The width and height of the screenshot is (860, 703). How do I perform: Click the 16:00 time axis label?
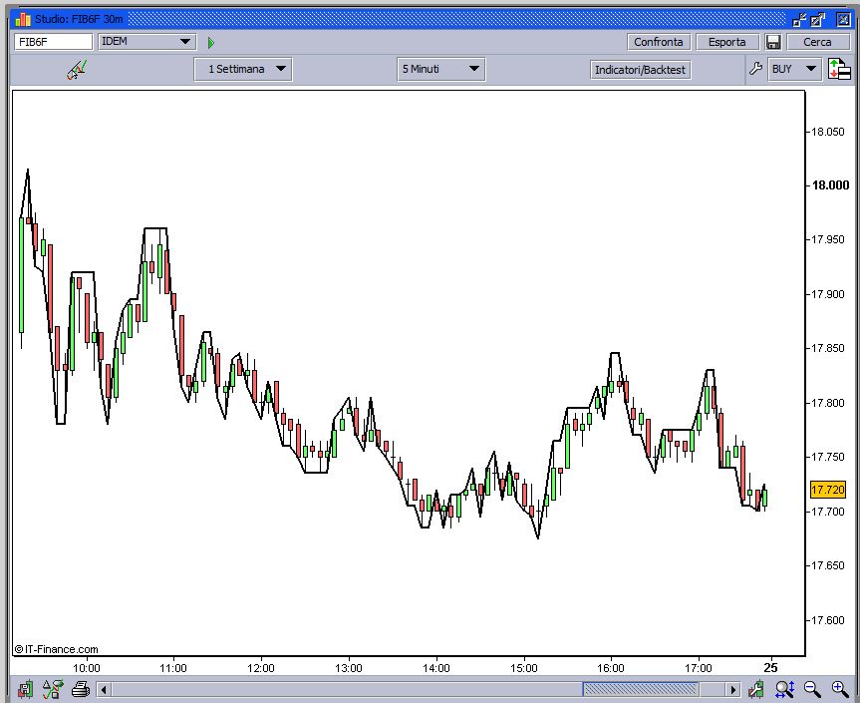611,668
